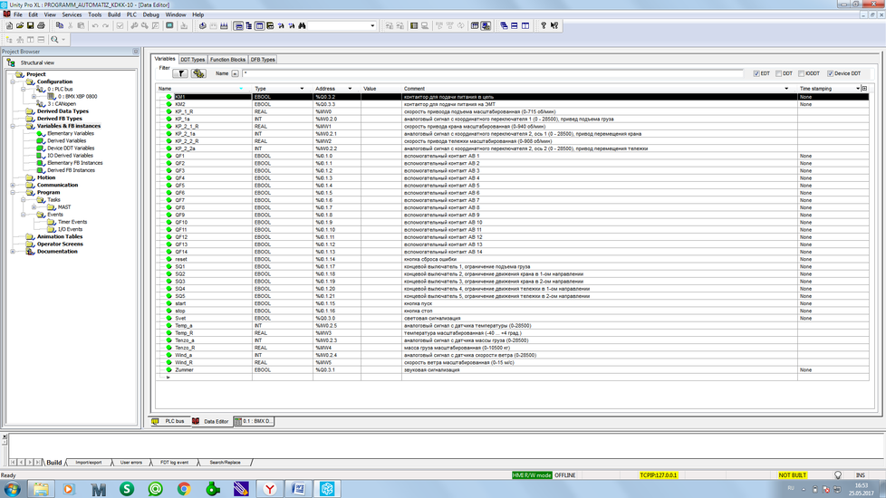Image resolution: width=886 pixels, height=498 pixels.
Task: Select Animation Tables in project tree
Action: click(x=59, y=236)
